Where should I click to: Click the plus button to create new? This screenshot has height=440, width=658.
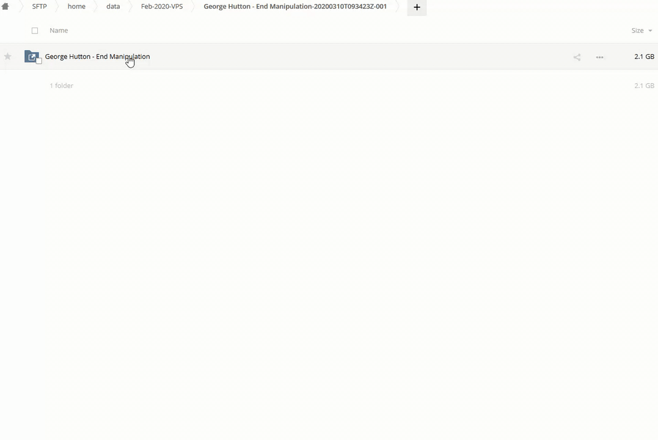click(417, 7)
